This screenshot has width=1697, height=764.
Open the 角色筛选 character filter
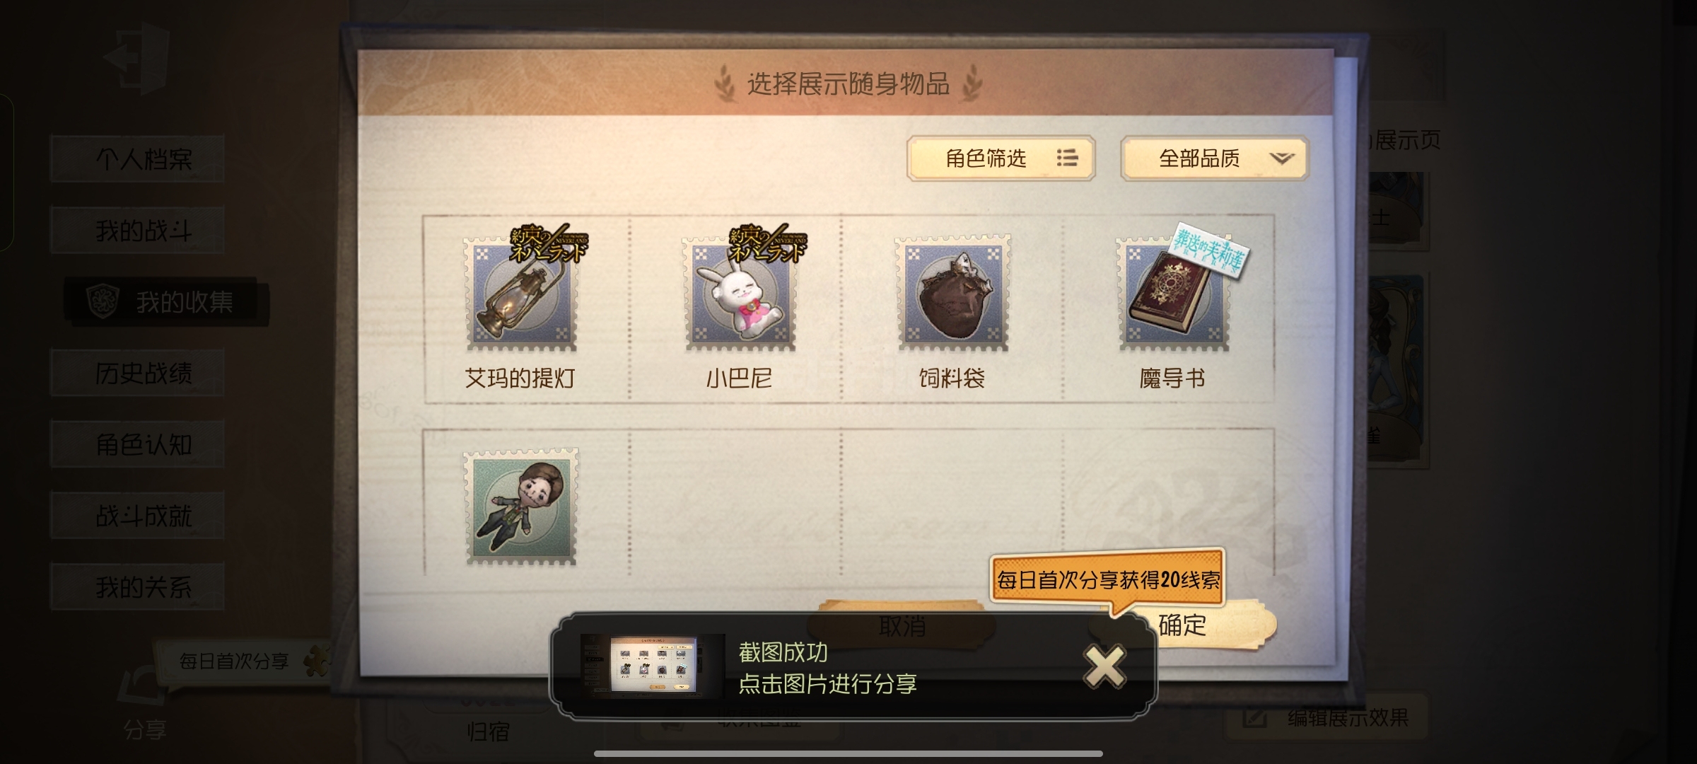(1001, 158)
